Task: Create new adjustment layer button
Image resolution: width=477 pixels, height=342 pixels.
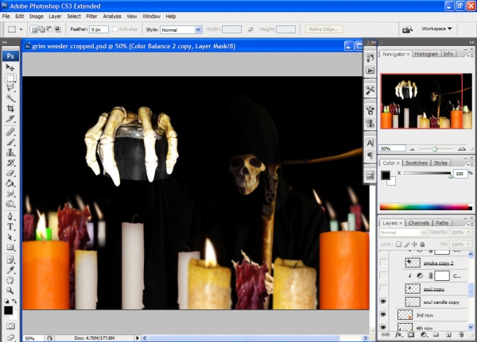Action: point(423,335)
